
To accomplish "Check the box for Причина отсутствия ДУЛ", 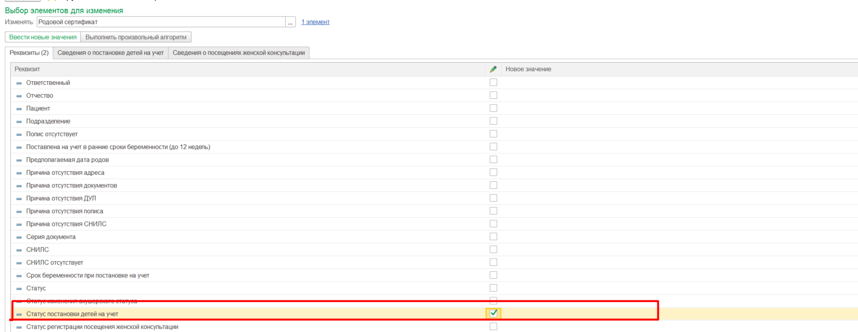I will pyautogui.click(x=493, y=198).
